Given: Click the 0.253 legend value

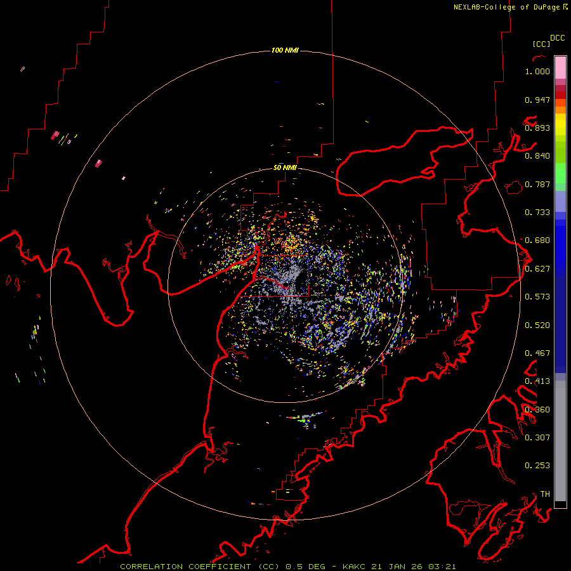Looking at the screenshot, I should click(537, 466).
